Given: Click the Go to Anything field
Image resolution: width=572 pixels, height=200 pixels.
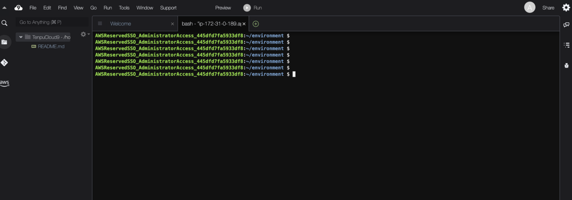Looking at the screenshot, I should [52, 22].
